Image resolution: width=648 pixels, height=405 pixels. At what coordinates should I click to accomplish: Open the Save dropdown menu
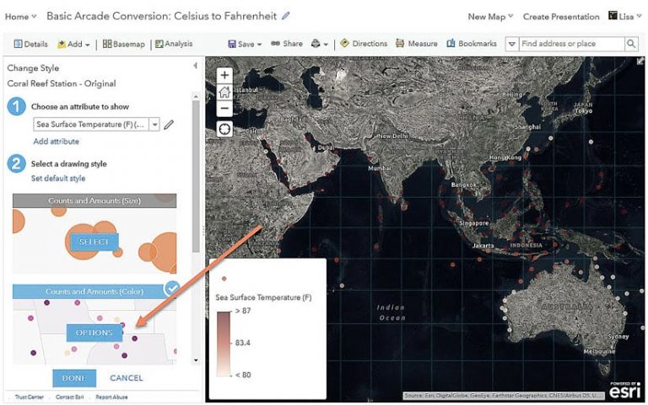[x=245, y=44]
